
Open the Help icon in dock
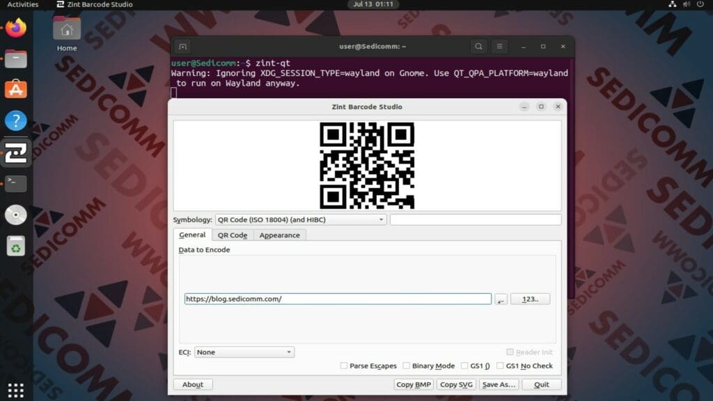(16, 121)
